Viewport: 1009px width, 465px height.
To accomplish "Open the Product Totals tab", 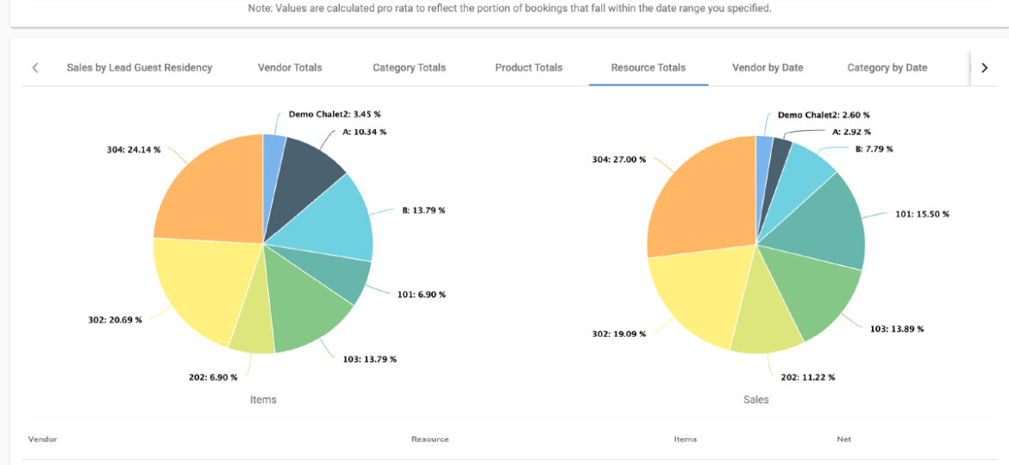I will [x=529, y=67].
